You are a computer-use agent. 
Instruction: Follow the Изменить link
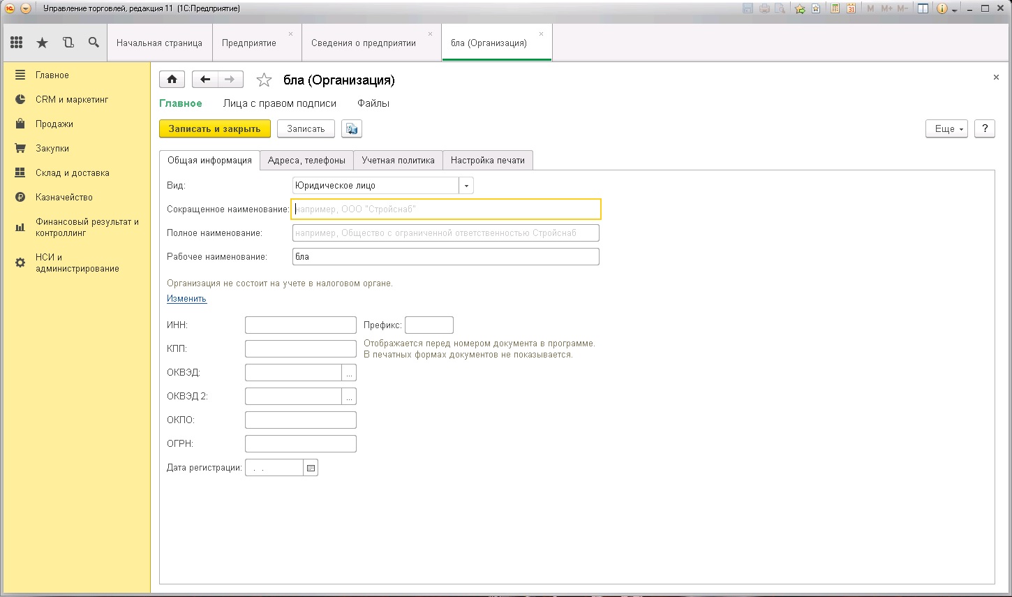click(186, 298)
